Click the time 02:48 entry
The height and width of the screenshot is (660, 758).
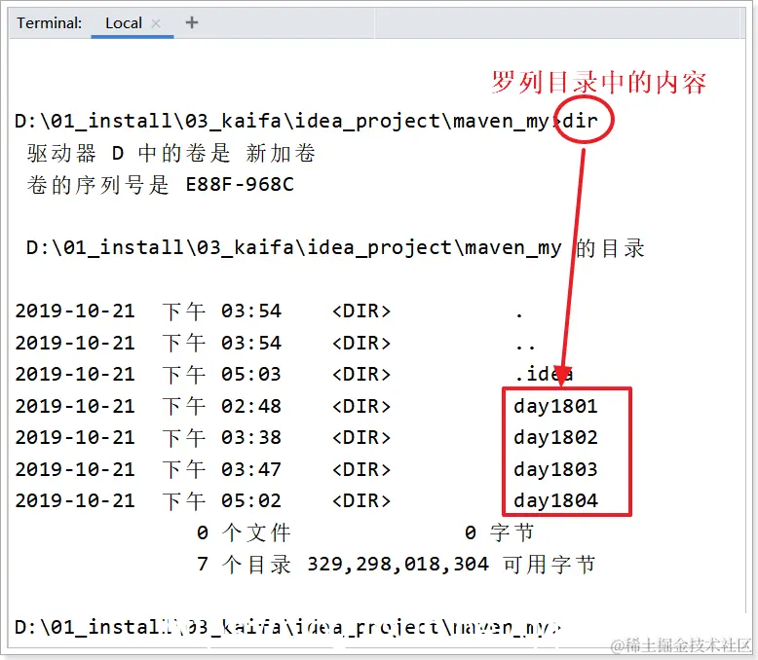click(x=251, y=406)
